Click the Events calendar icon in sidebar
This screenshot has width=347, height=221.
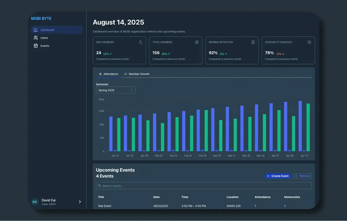tap(36, 46)
